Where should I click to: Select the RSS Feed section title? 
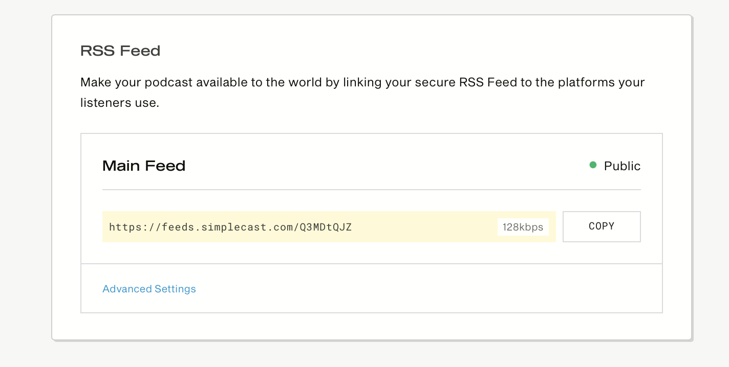coord(120,51)
